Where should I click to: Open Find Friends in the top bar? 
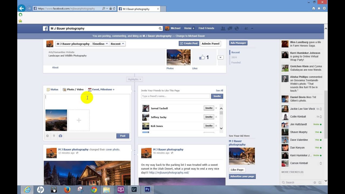coord(206,28)
